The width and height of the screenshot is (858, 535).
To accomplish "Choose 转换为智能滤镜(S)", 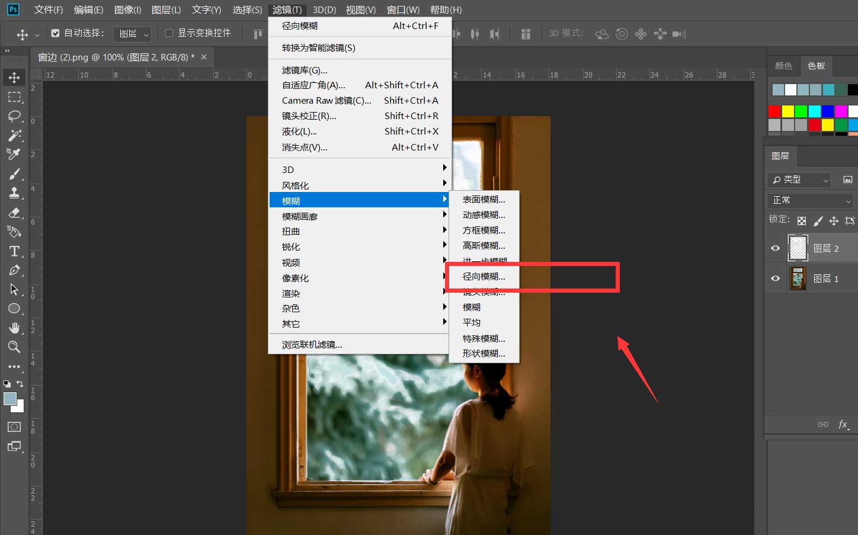I will coord(359,48).
